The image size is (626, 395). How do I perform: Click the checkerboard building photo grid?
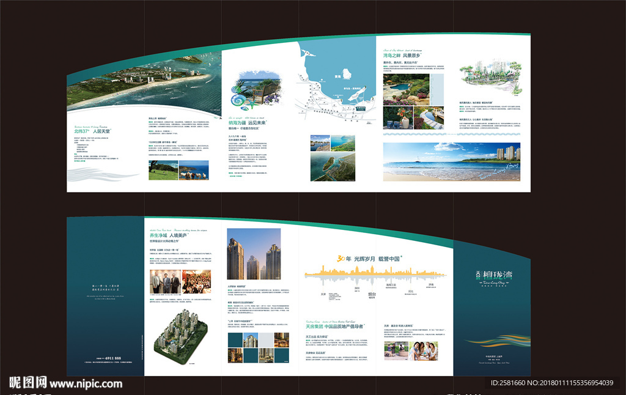click(x=259, y=348)
